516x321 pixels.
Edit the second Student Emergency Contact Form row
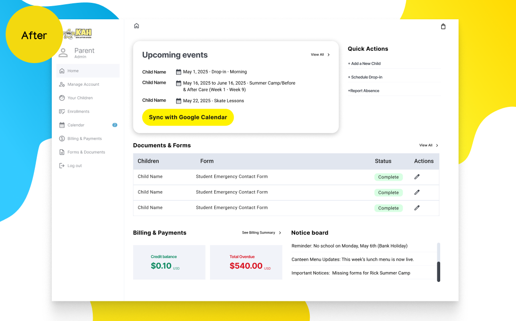417,193
